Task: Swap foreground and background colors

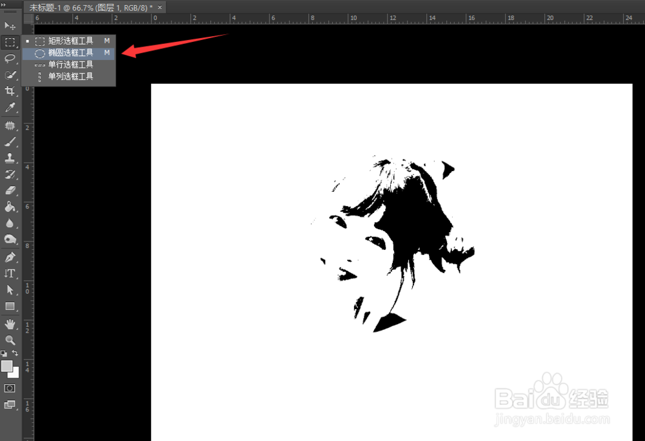Action: point(15,353)
